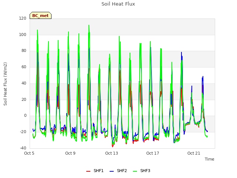
Task: Click the green SHF3 legend color marker
Action: (x=135, y=171)
